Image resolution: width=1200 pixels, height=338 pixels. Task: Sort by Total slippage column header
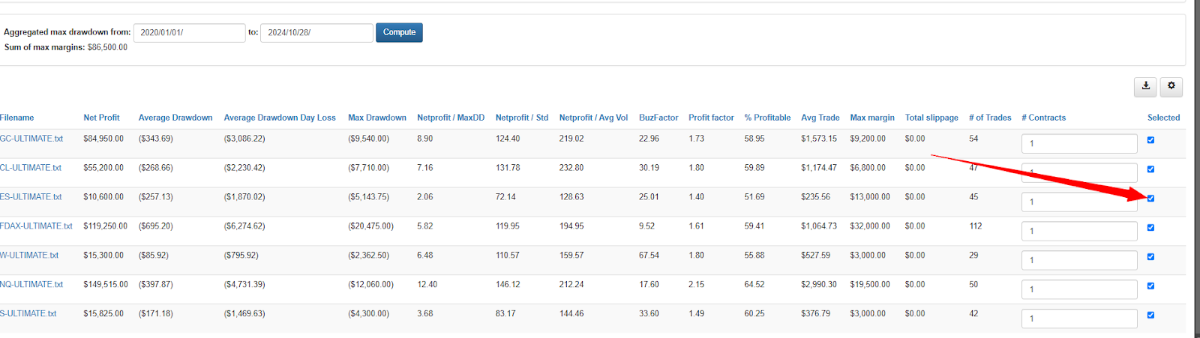[x=931, y=118]
